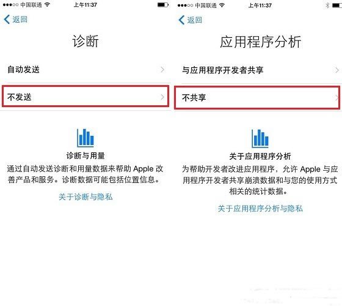Click chevron on 不发送 row

162,97
